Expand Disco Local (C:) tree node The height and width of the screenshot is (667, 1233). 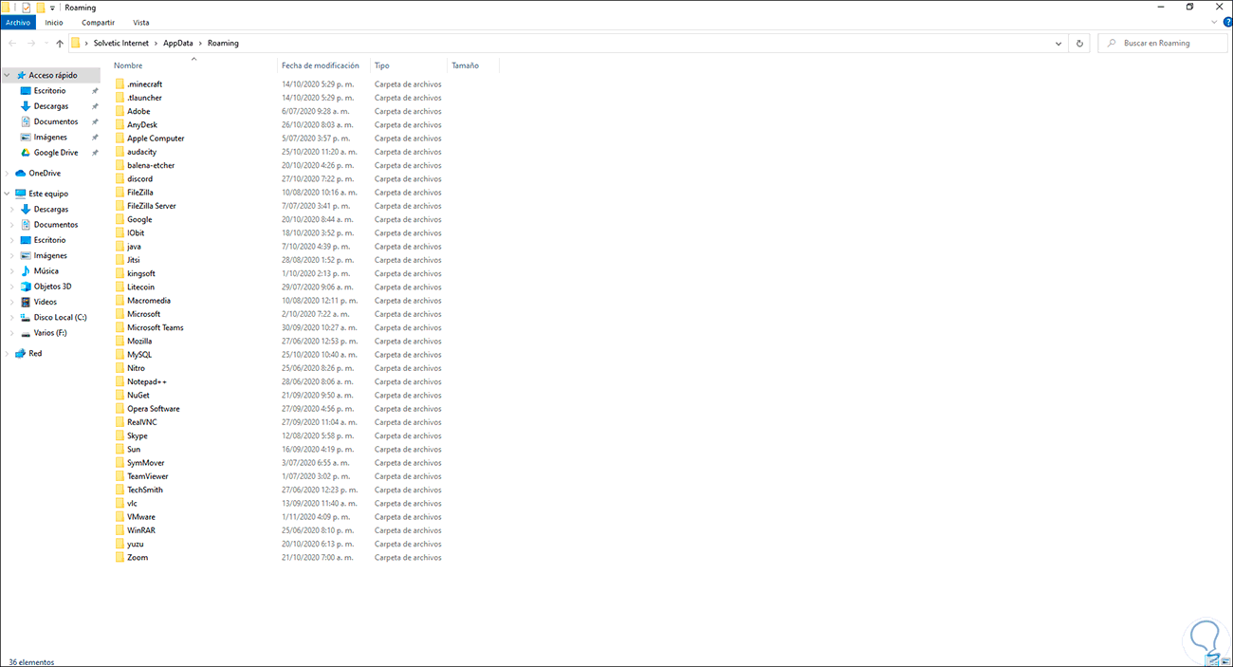(x=12, y=318)
